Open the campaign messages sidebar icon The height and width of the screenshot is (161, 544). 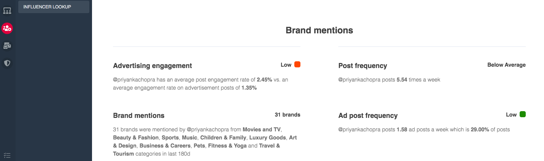pos(7,45)
